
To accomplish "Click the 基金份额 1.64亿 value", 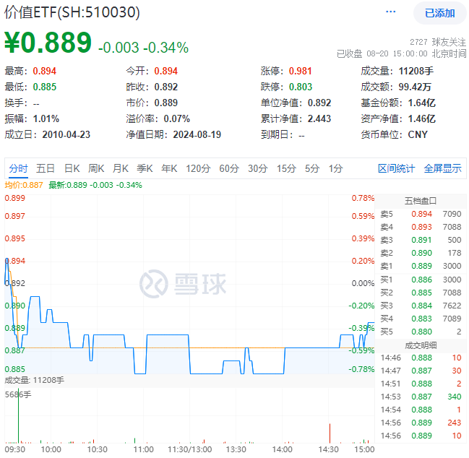I will click(422, 103).
